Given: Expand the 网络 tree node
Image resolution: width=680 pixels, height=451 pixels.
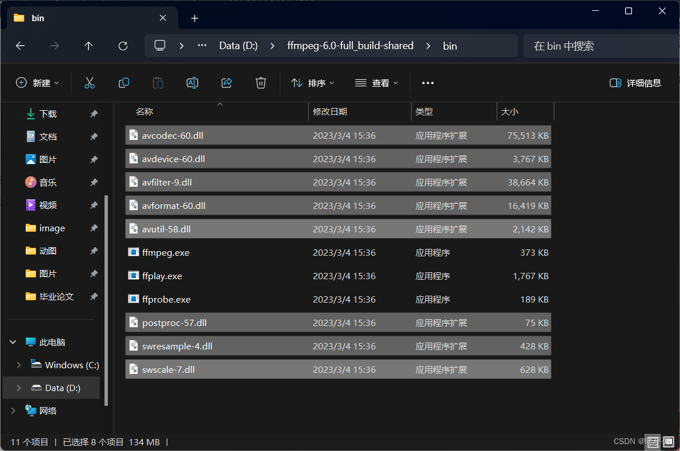Looking at the screenshot, I should pyautogui.click(x=13, y=410).
